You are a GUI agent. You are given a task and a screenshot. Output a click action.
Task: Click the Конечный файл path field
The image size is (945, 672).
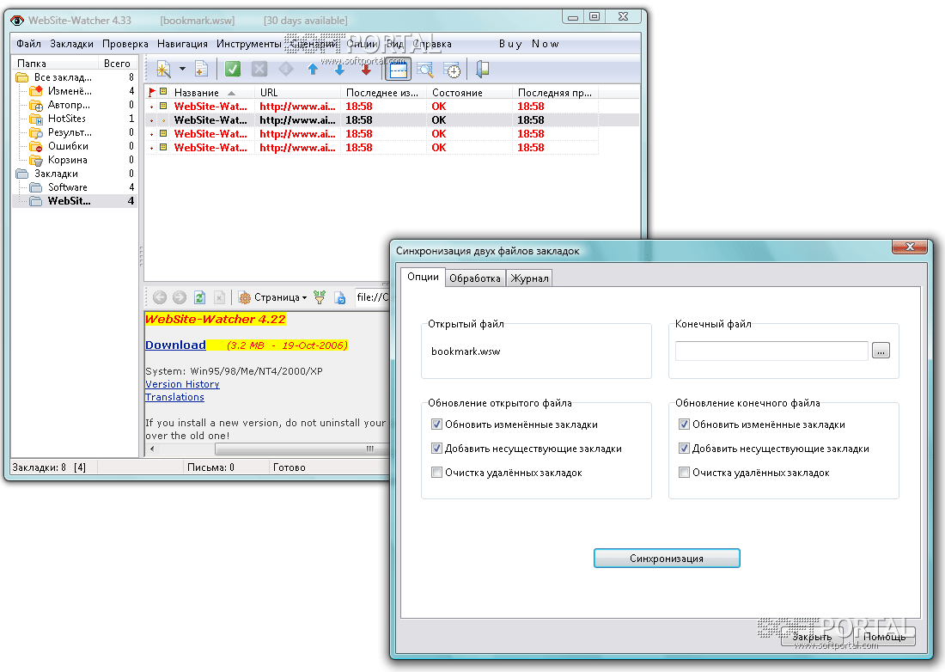pyautogui.click(x=771, y=351)
